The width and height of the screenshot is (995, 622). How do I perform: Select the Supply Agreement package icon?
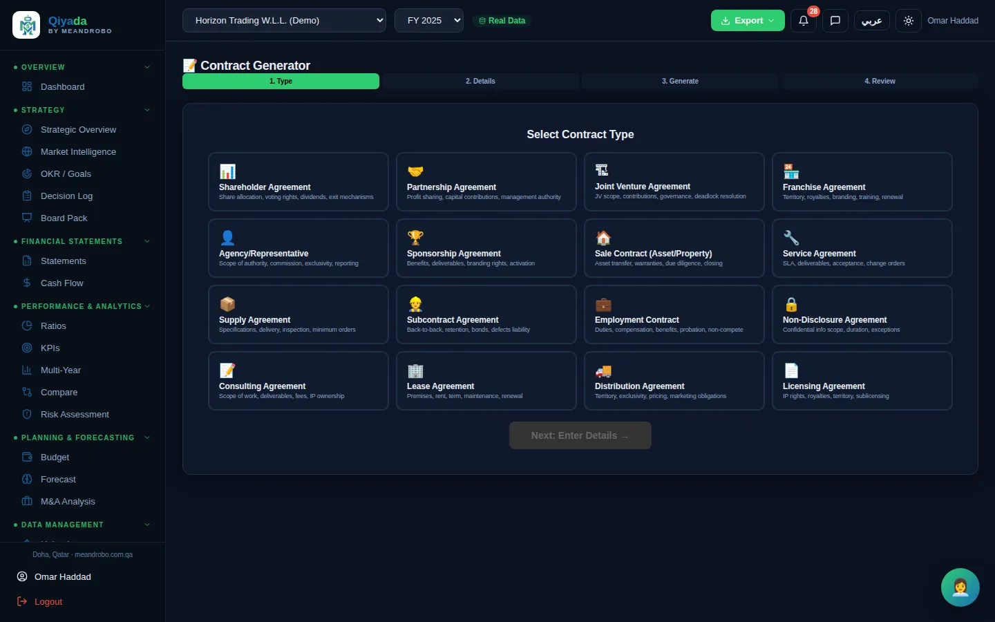[x=227, y=304]
